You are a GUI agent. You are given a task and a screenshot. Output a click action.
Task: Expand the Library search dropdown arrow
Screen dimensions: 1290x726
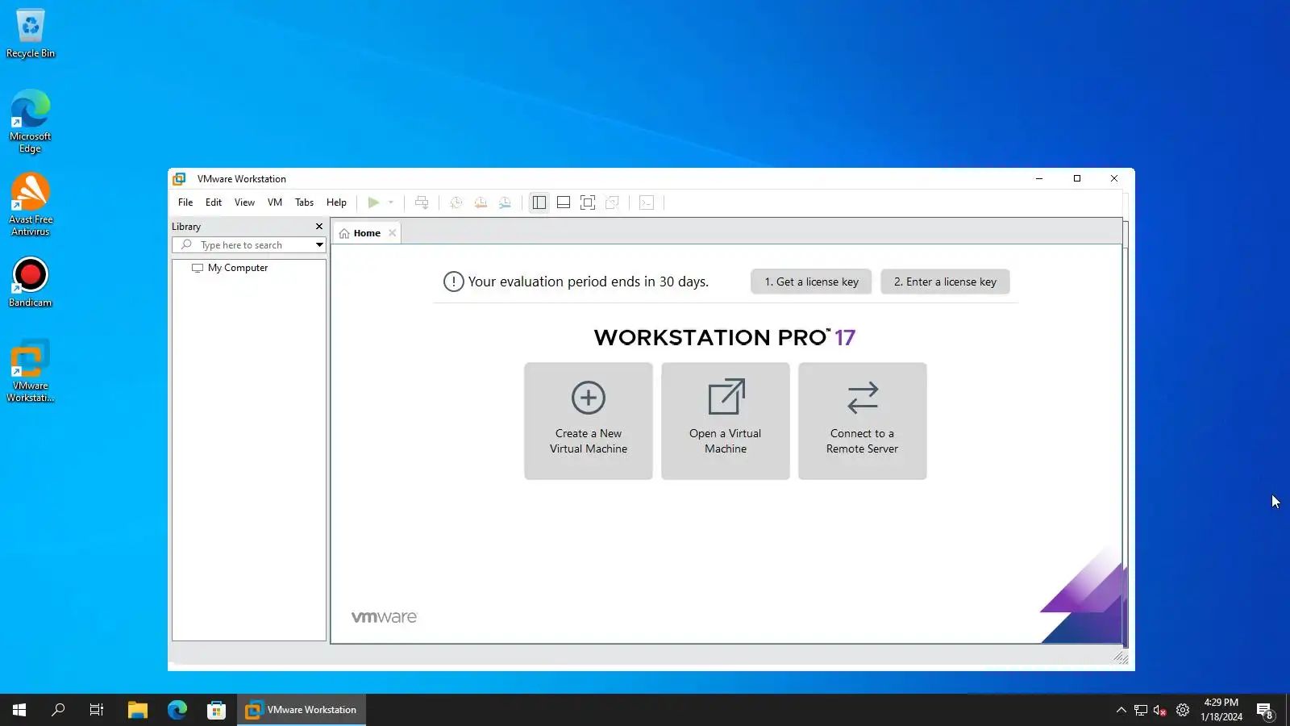tap(319, 245)
